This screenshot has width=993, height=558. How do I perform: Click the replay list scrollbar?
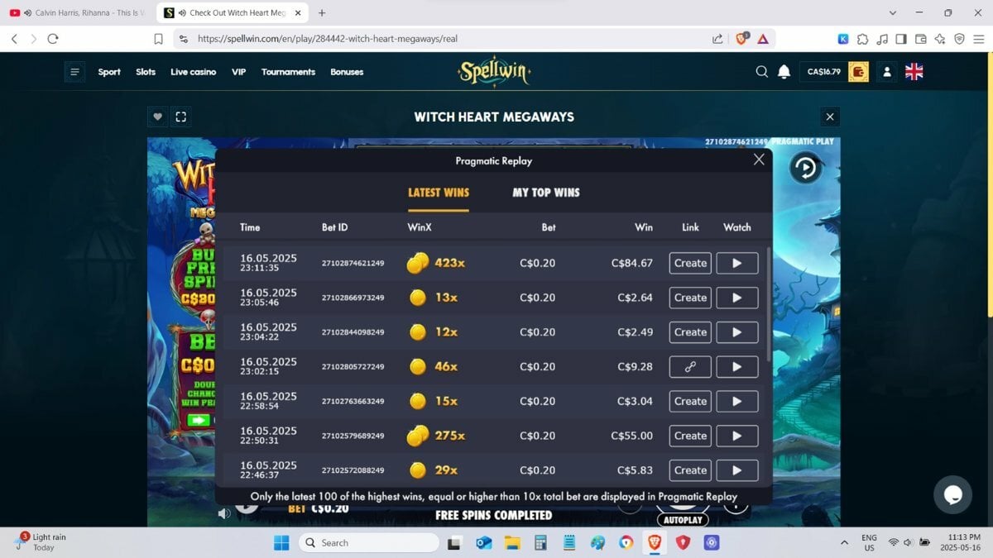(x=769, y=304)
